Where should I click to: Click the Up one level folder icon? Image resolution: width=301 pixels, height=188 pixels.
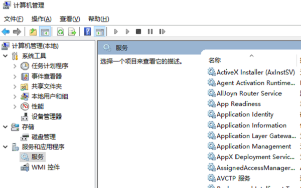click(x=33, y=31)
